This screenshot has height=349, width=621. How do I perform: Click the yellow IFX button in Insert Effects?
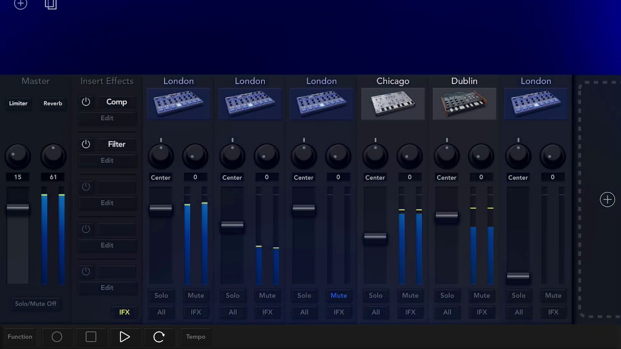(125, 312)
